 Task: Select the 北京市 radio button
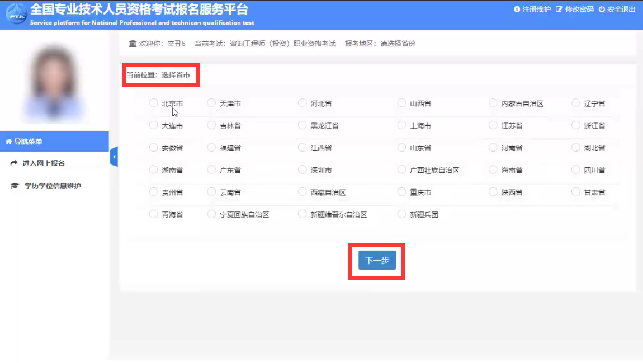click(x=154, y=103)
